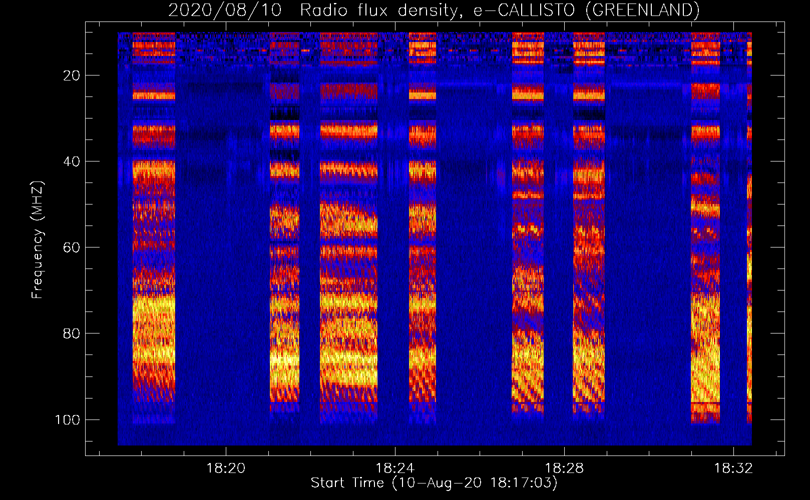Click the frequency tick label 80
Screen dimensions: 810x500
point(72,333)
